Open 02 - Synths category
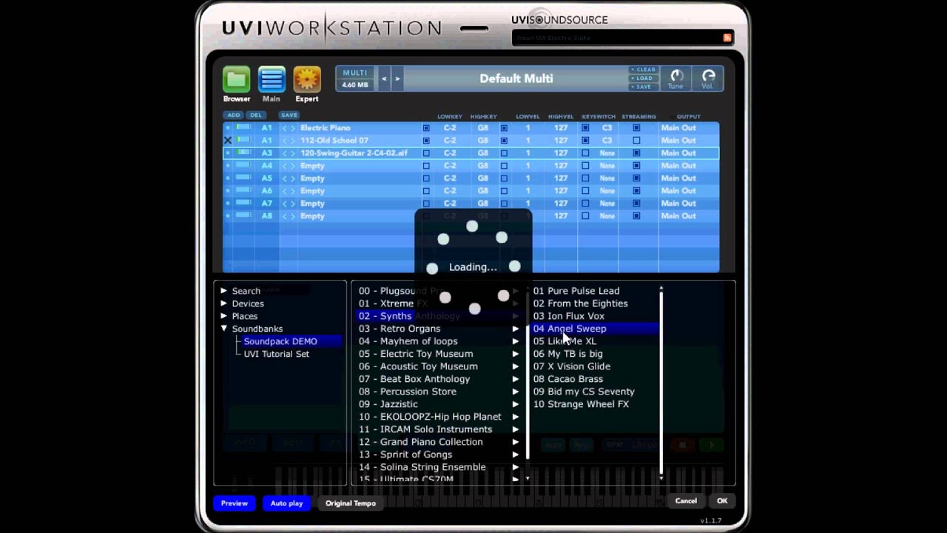This screenshot has height=533, width=947. coord(385,316)
